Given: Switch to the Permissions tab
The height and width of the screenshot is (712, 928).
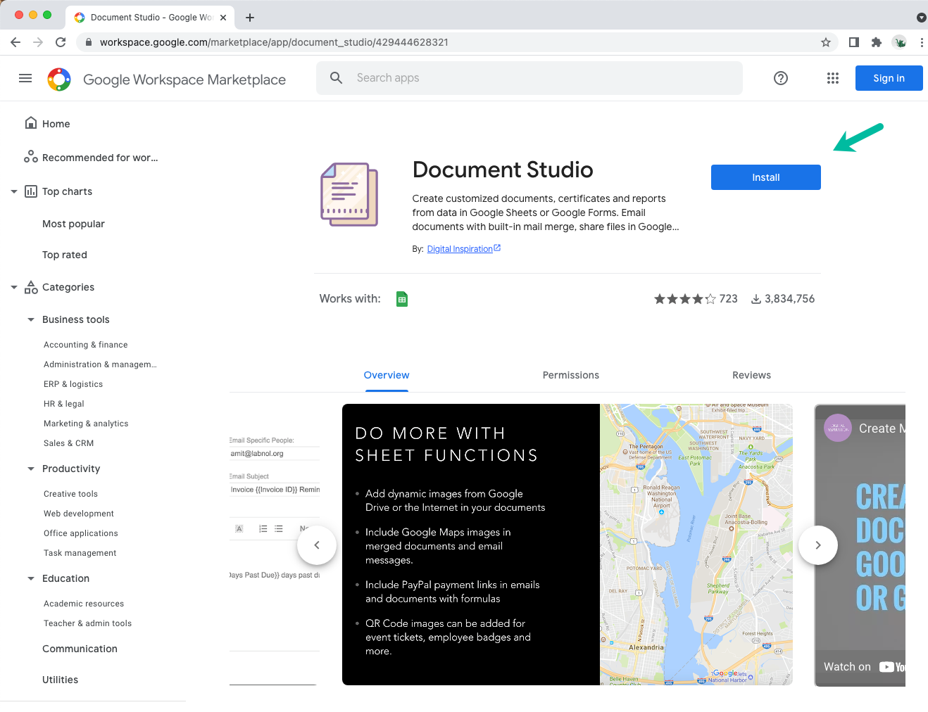Looking at the screenshot, I should (x=571, y=376).
